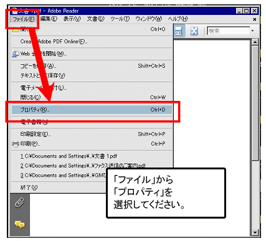266x241 pixels.
Task: Click the printer icon next to 印刷(P)
Action: [x=16, y=144]
